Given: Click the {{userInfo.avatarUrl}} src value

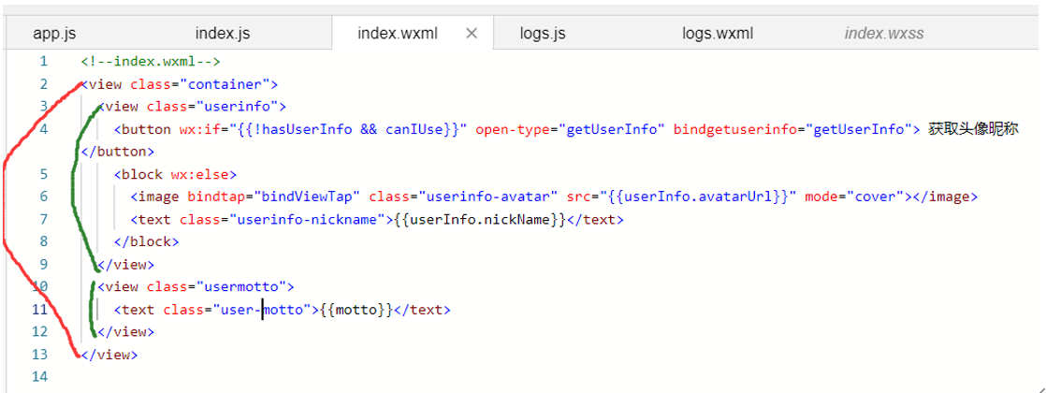Looking at the screenshot, I should pyautogui.click(x=699, y=196).
